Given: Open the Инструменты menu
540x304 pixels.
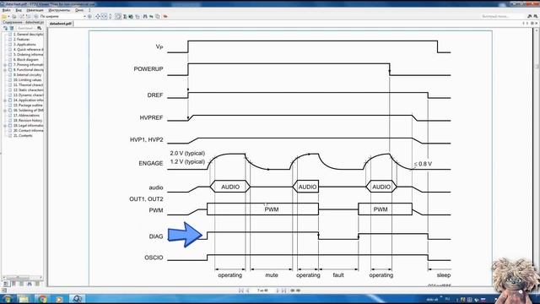Looking at the screenshot, I should coord(59,10).
